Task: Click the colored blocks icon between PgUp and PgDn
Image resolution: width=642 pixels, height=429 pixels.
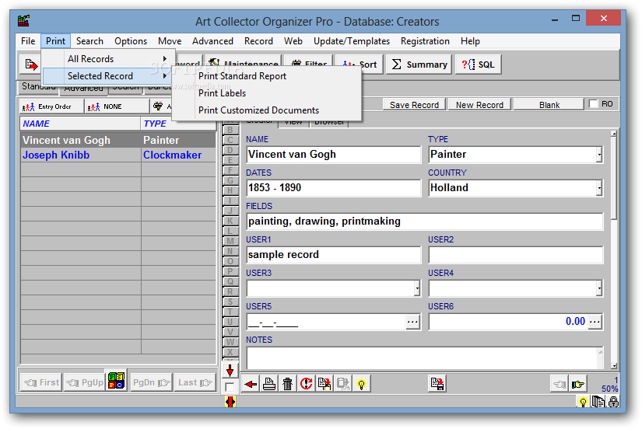Action: (116, 381)
